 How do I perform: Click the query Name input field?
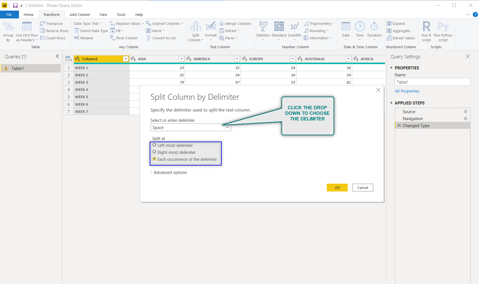point(433,82)
